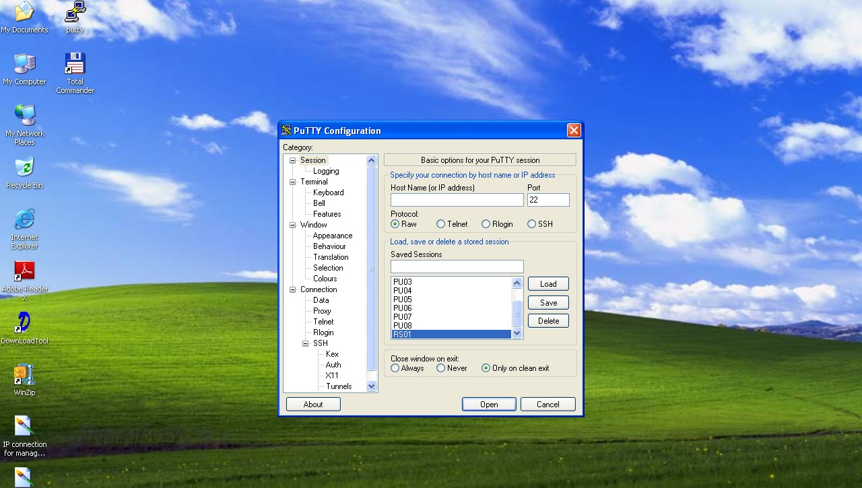Enable the Never close window option

[440, 368]
